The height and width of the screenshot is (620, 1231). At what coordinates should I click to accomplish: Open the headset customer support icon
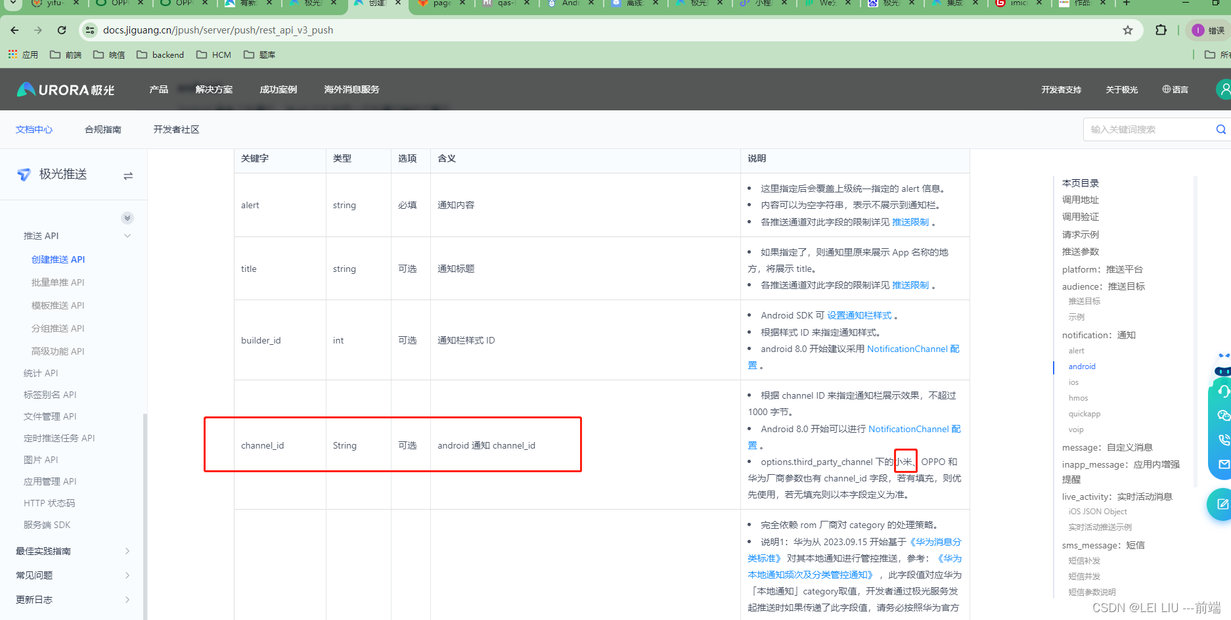1223,391
